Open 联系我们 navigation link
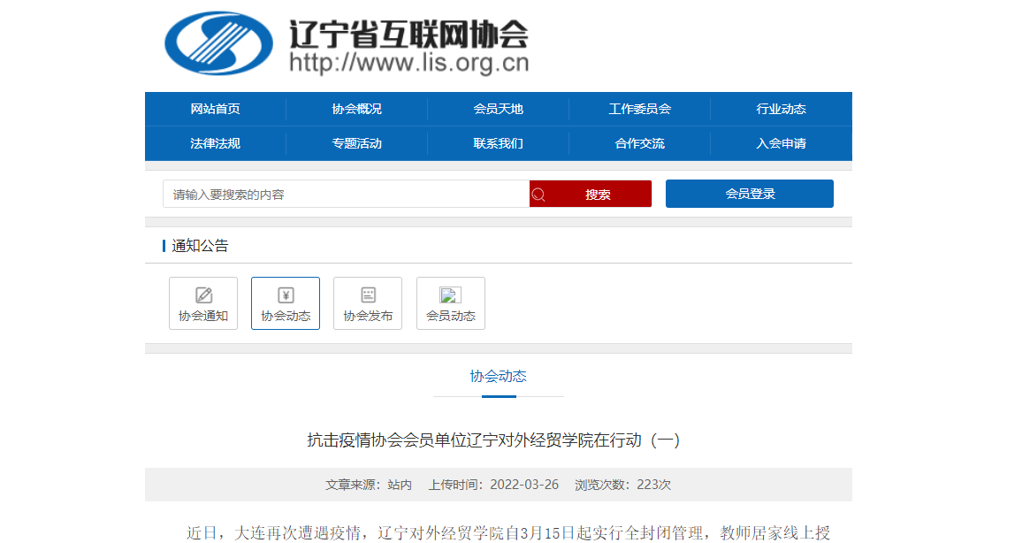1030x543 pixels. (x=498, y=143)
